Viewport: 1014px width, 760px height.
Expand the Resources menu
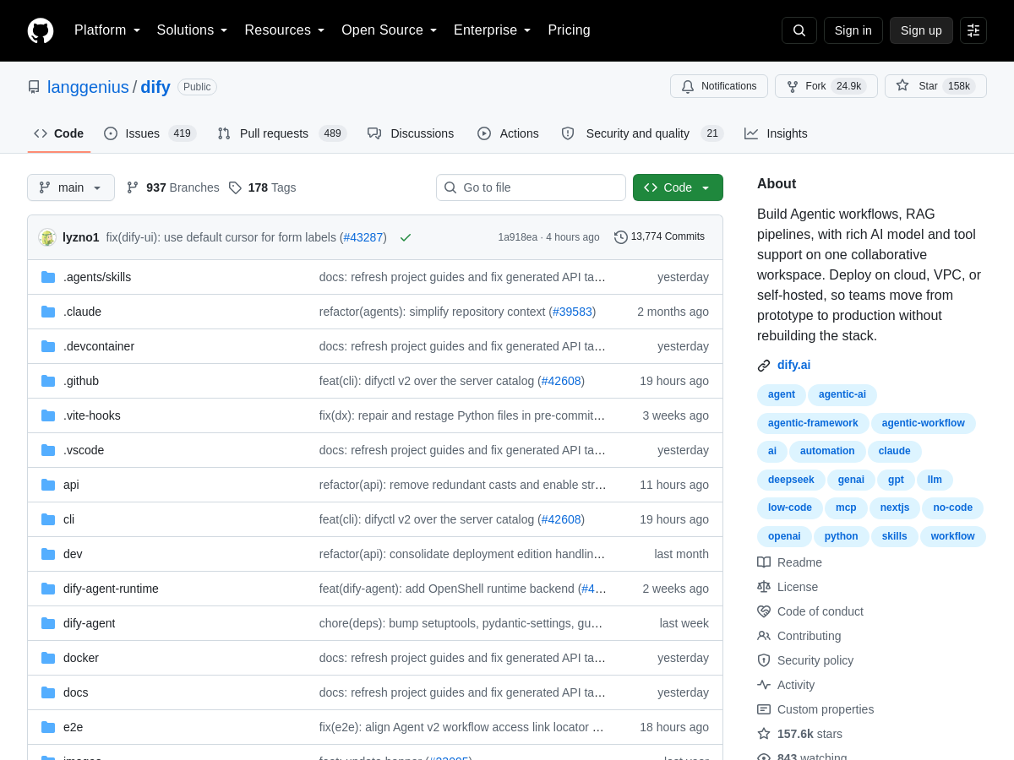[285, 30]
